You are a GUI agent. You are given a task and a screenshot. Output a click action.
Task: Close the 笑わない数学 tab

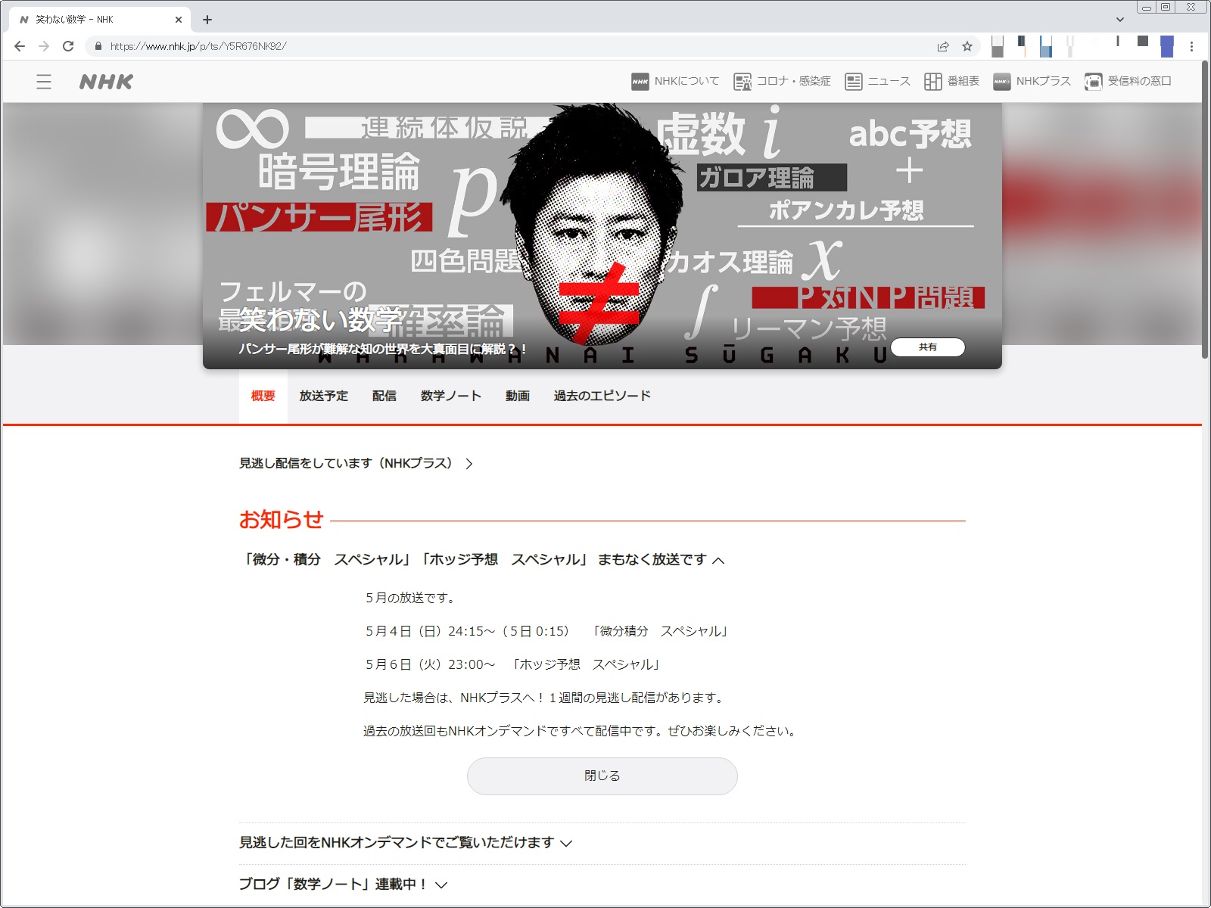click(x=179, y=20)
